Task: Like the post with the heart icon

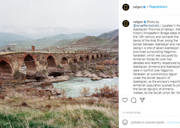Action: pos(125,100)
